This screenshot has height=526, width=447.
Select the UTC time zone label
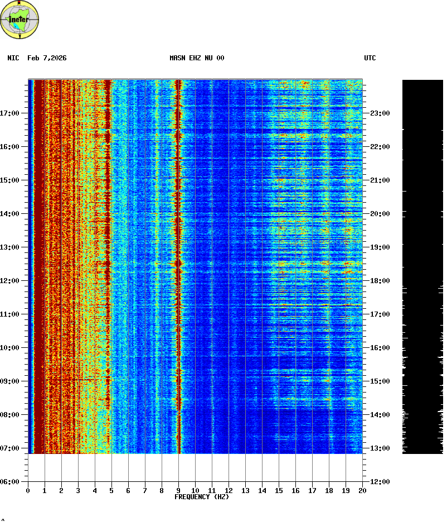(x=370, y=58)
